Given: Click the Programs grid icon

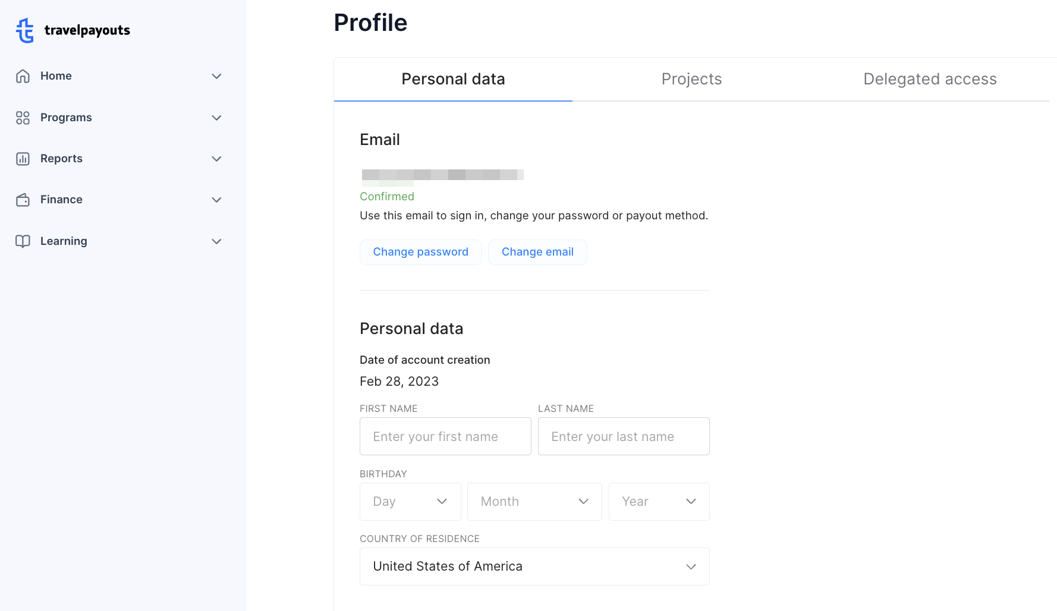Looking at the screenshot, I should [x=23, y=118].
